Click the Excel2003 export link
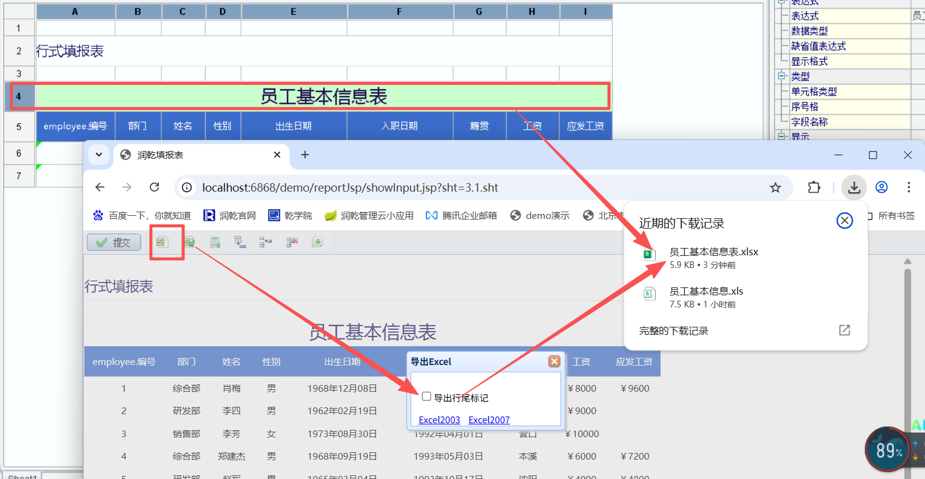Screen dimensions: 925x479 [439, 420]
